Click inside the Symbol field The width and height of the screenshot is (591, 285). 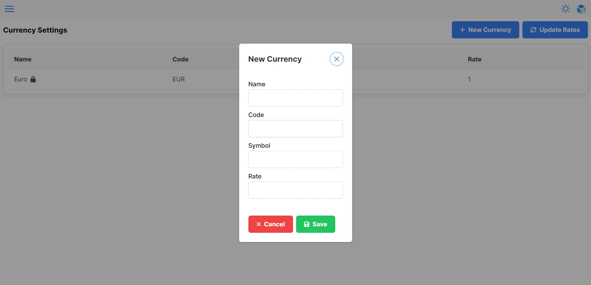point(295,159)
